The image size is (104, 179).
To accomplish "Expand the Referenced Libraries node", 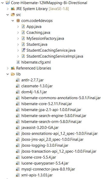I will [8, 68].
